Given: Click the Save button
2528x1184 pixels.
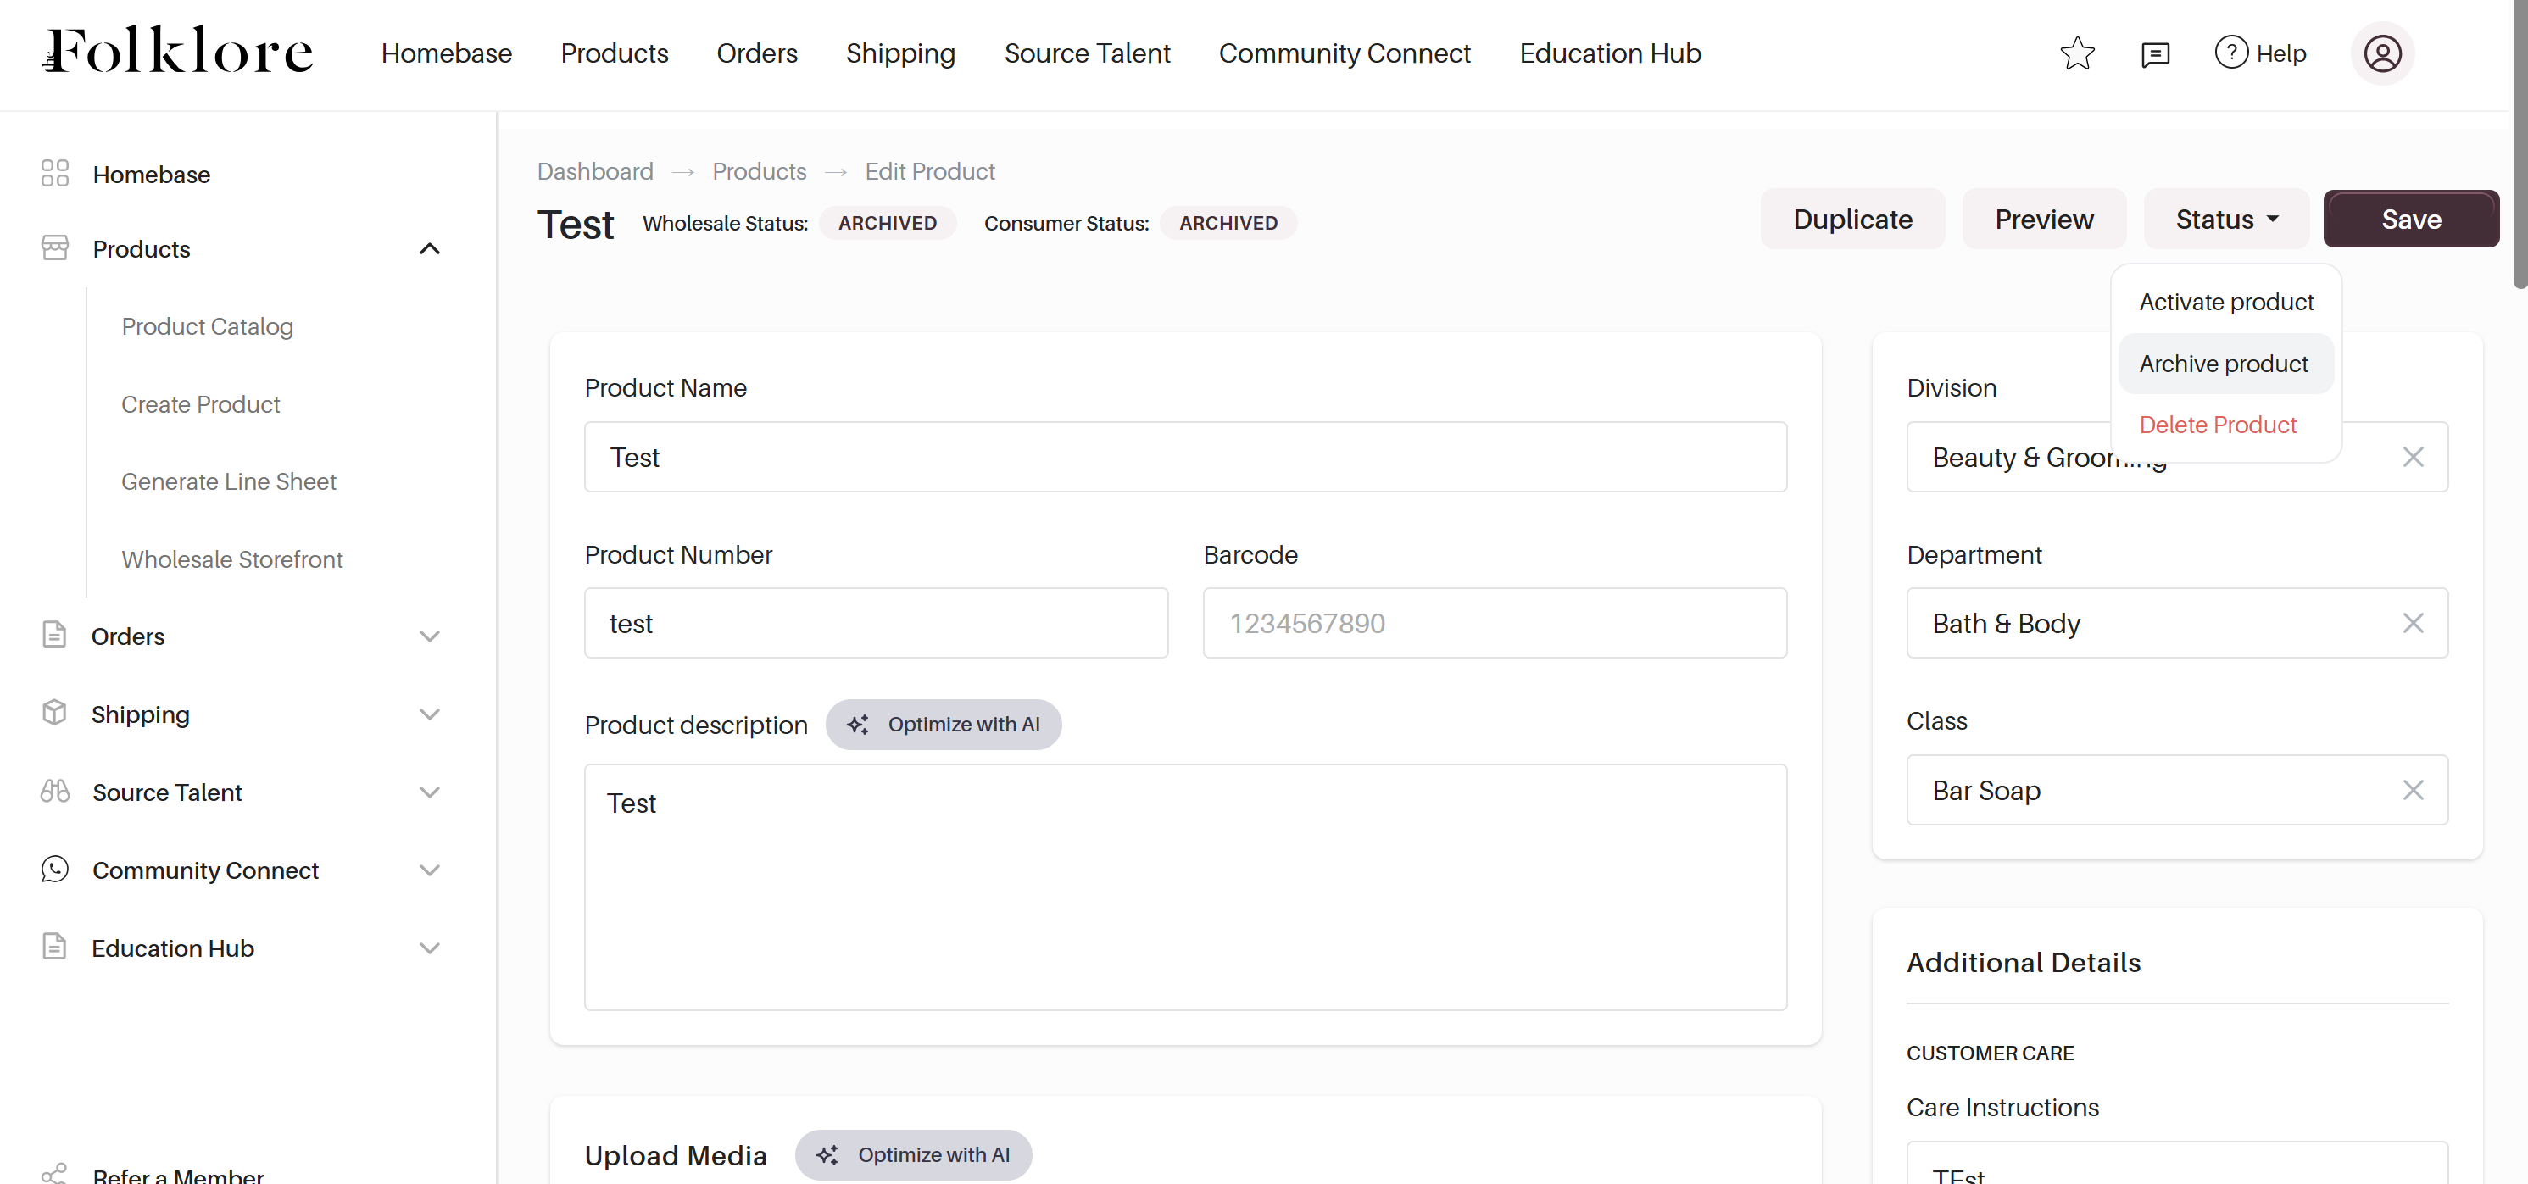Looking at the screenshot, I should click(x=2411, y=219).
